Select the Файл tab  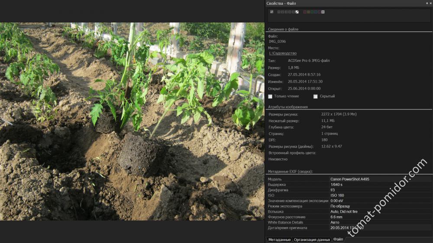338,240
